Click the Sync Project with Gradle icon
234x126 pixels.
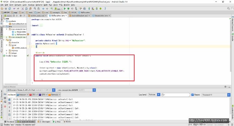[x=89, y=9]
